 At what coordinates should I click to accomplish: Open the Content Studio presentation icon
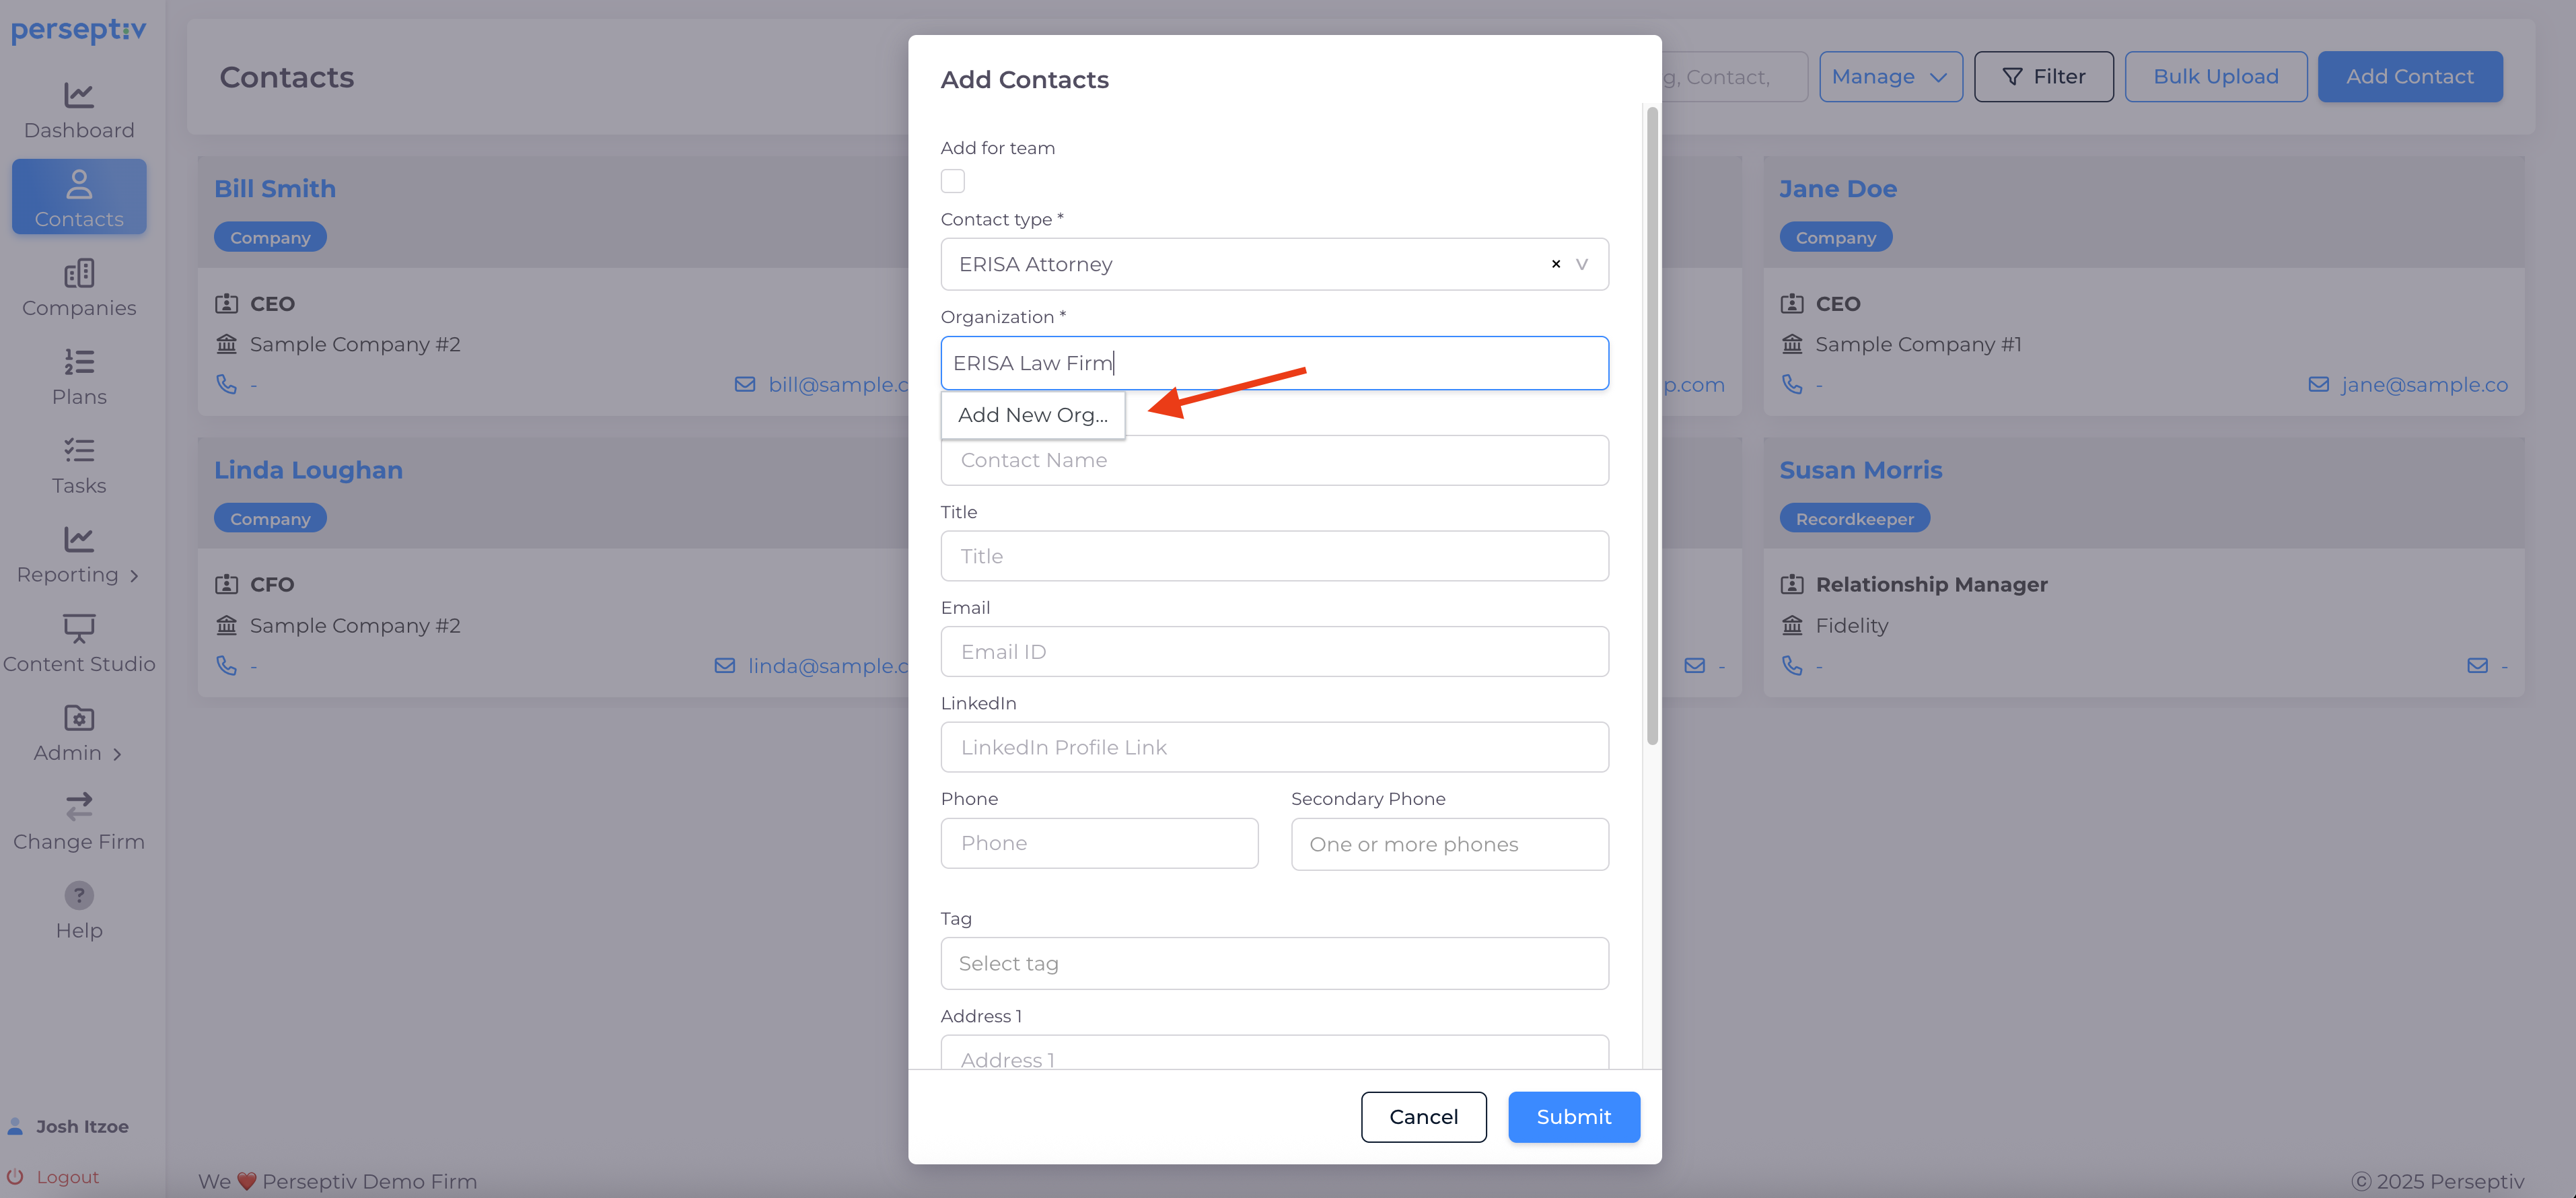[79, 628]
